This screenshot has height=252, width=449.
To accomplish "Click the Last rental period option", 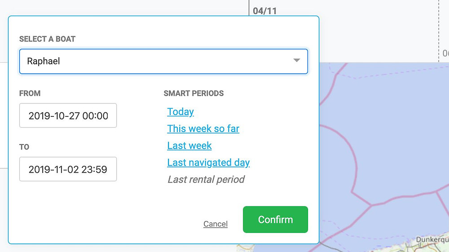I will click(x=206, y=179).
